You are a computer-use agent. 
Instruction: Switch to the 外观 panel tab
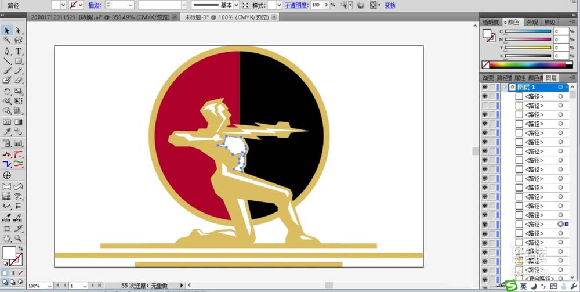pos(532,22)
